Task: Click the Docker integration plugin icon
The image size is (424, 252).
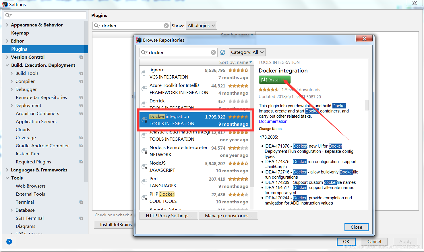Action: [x=144, y=120]
